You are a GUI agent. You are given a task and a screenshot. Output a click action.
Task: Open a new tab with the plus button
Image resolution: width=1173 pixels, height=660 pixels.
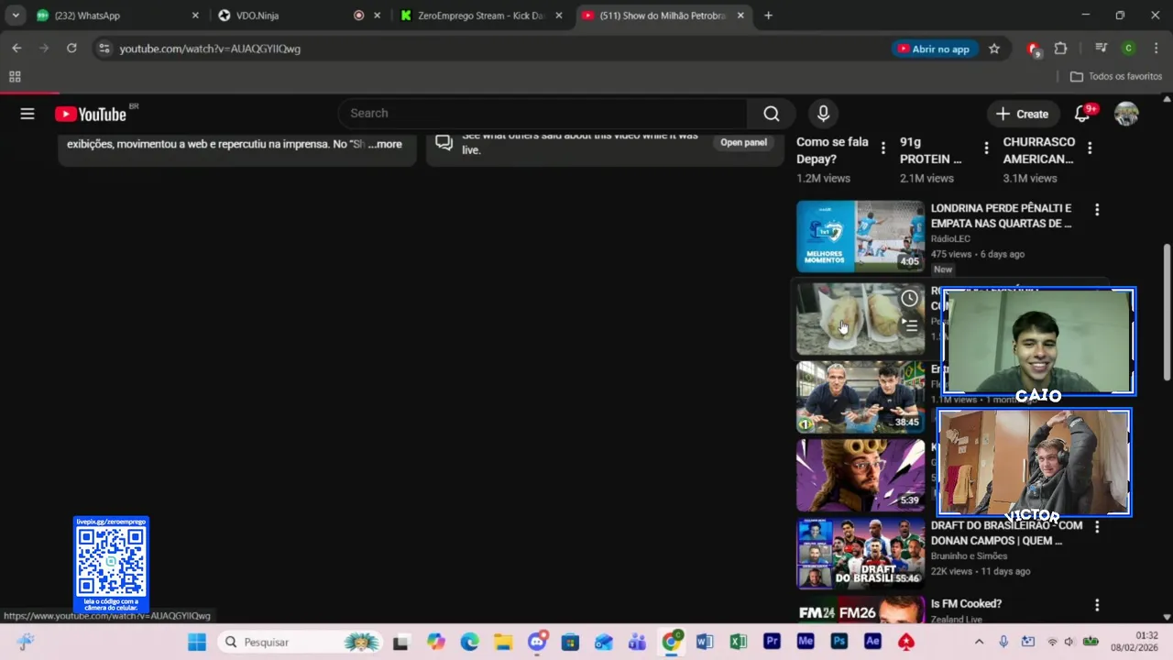768,16
